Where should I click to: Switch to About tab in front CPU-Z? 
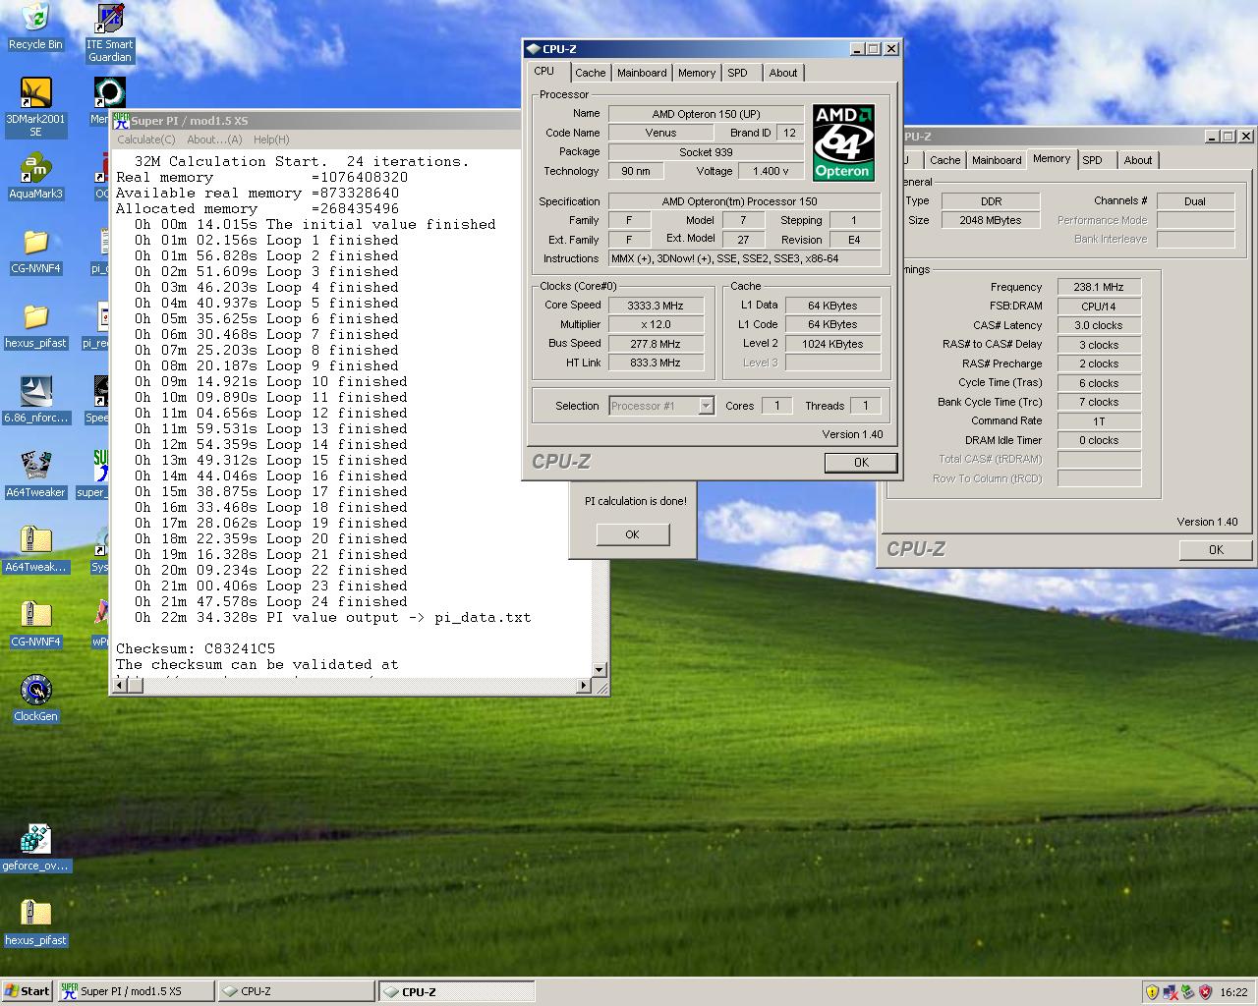[783, 73]
